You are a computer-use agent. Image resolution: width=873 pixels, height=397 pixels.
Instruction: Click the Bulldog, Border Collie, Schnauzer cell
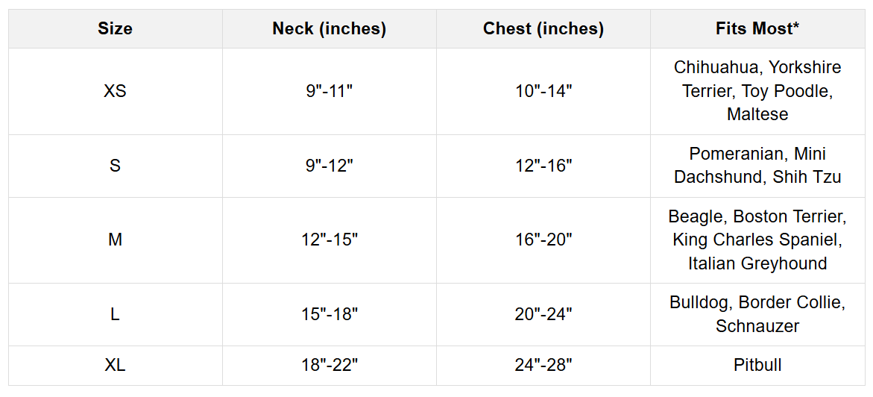757,314
